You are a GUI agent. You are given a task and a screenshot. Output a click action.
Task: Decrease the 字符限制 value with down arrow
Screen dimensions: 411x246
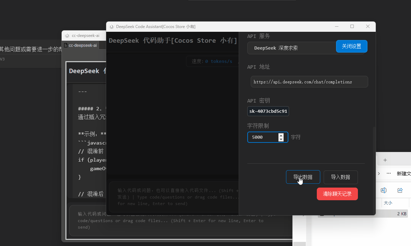point(281,139)
